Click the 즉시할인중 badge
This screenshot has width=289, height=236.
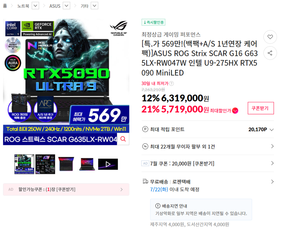153,22
